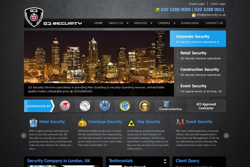The height and width of the screenshot is (167, 250).
Task: Open the Concierge Security heading link
Action: pos(105,122)
